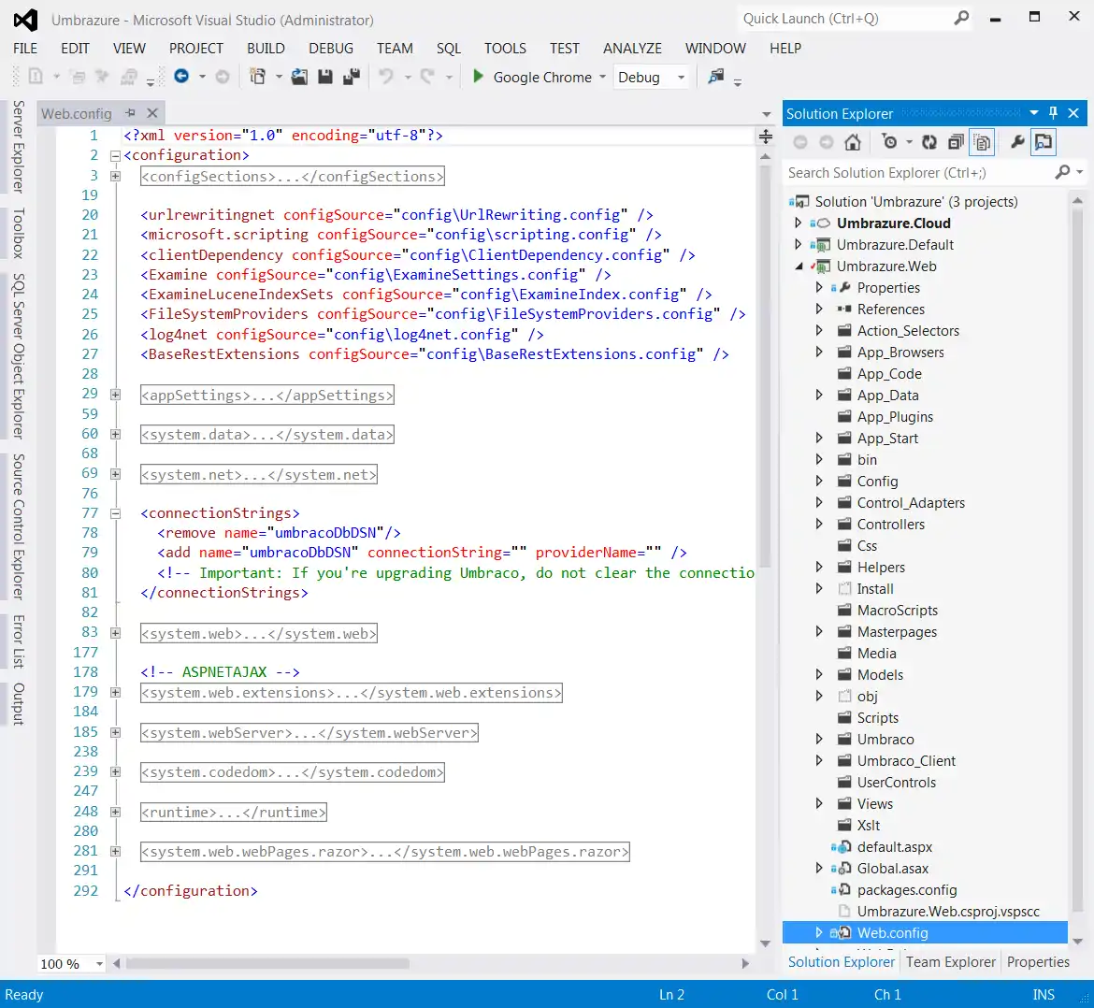Click the Navigate Forward toolbar icon
Viewport: 1094px width, 1008px height.
(222, 77)
